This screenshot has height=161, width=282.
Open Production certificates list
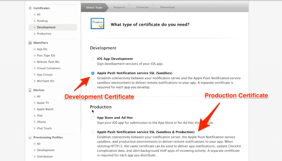tap(44, 34)
